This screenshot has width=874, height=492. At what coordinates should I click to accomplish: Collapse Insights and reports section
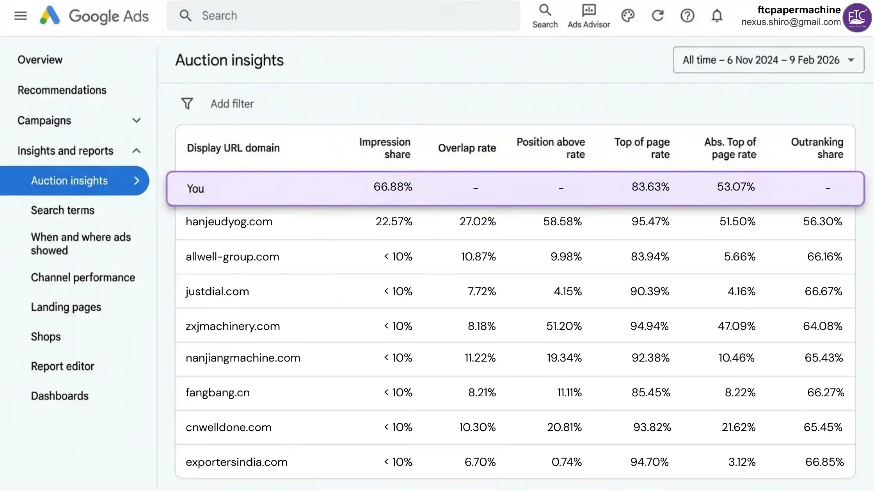[x=136, y=151]
